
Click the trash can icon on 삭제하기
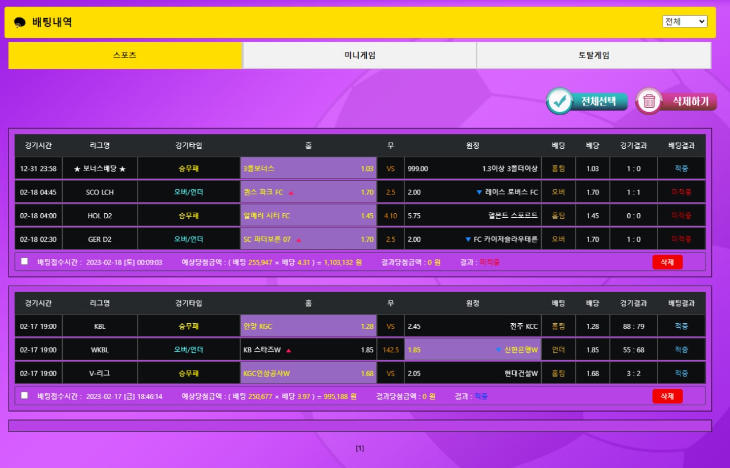tap(649, 101)
